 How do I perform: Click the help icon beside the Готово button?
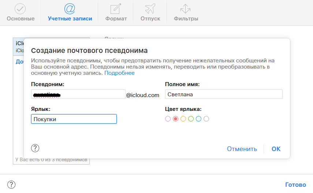pyautogui.click(x=11, y=185)
